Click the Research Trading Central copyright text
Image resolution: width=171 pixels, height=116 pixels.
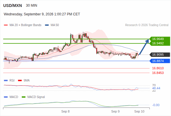[147, 25]
